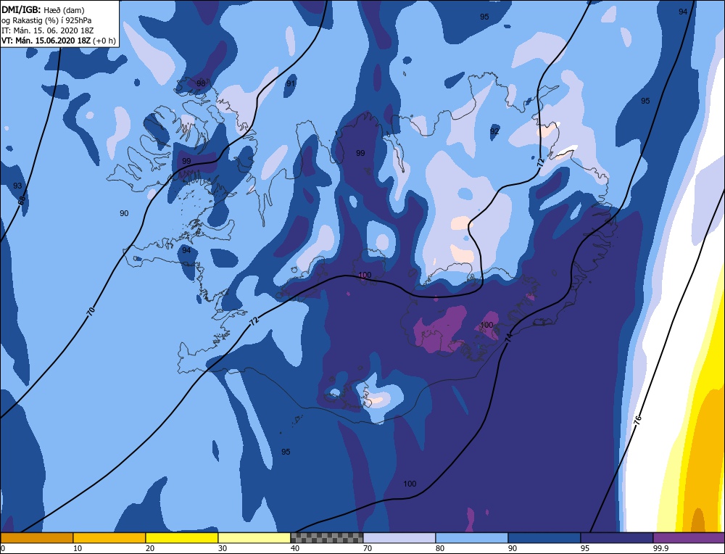Click the dark navy 95–99.9 legend swatch
This screenshot has width=725, height=554.
[x=617, y=537]
